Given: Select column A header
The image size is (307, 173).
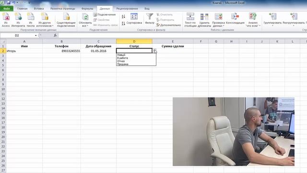Looking at the screenshot, I should coord(24,41).
